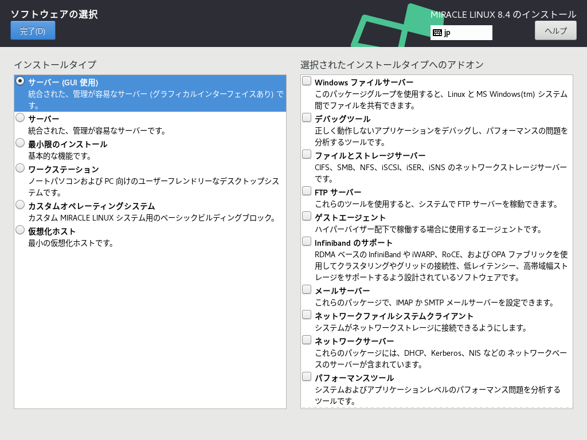Enable the Windows ファイルサーバー checkbox
This screenshot has width=587, height=440.
[307, 81]
